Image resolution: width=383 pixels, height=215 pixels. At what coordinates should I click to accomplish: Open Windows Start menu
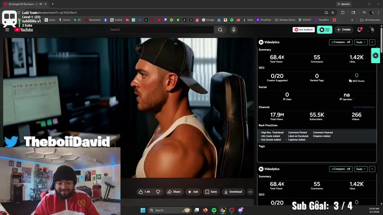point(143,210)
